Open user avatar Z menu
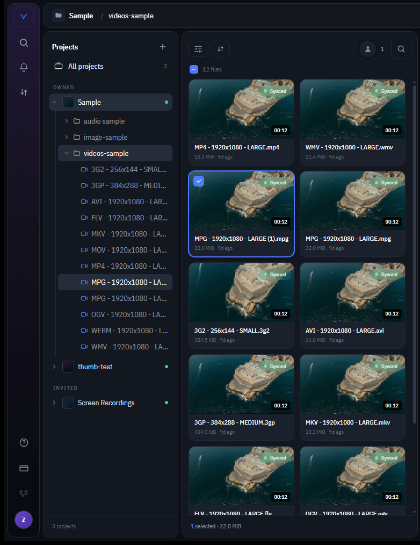 tap(24, 520)
